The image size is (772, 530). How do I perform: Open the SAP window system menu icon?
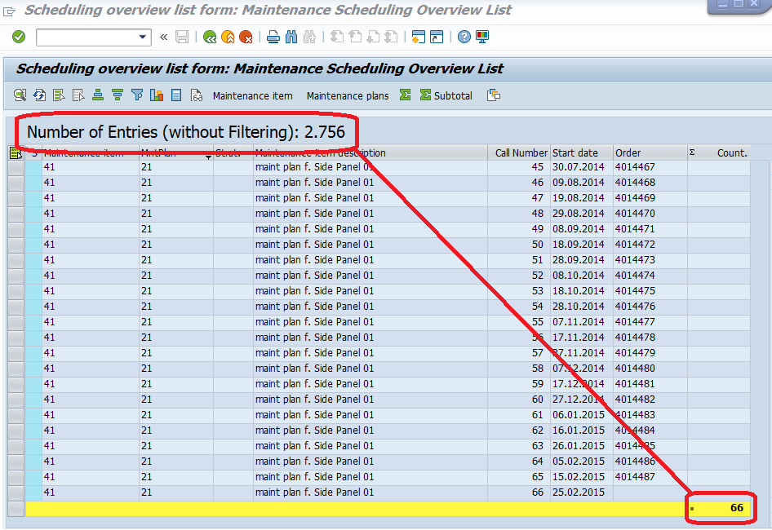click(9, 11)
